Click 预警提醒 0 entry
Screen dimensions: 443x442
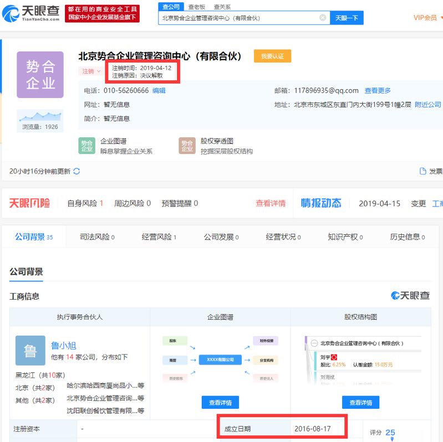180,203
